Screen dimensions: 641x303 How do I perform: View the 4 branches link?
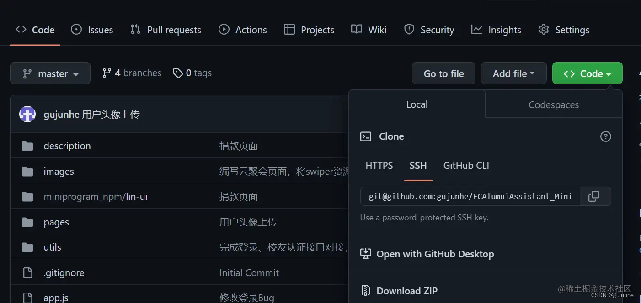(x=132, y=73)
